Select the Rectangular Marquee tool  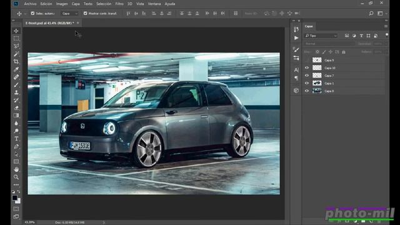click(16, 39)
